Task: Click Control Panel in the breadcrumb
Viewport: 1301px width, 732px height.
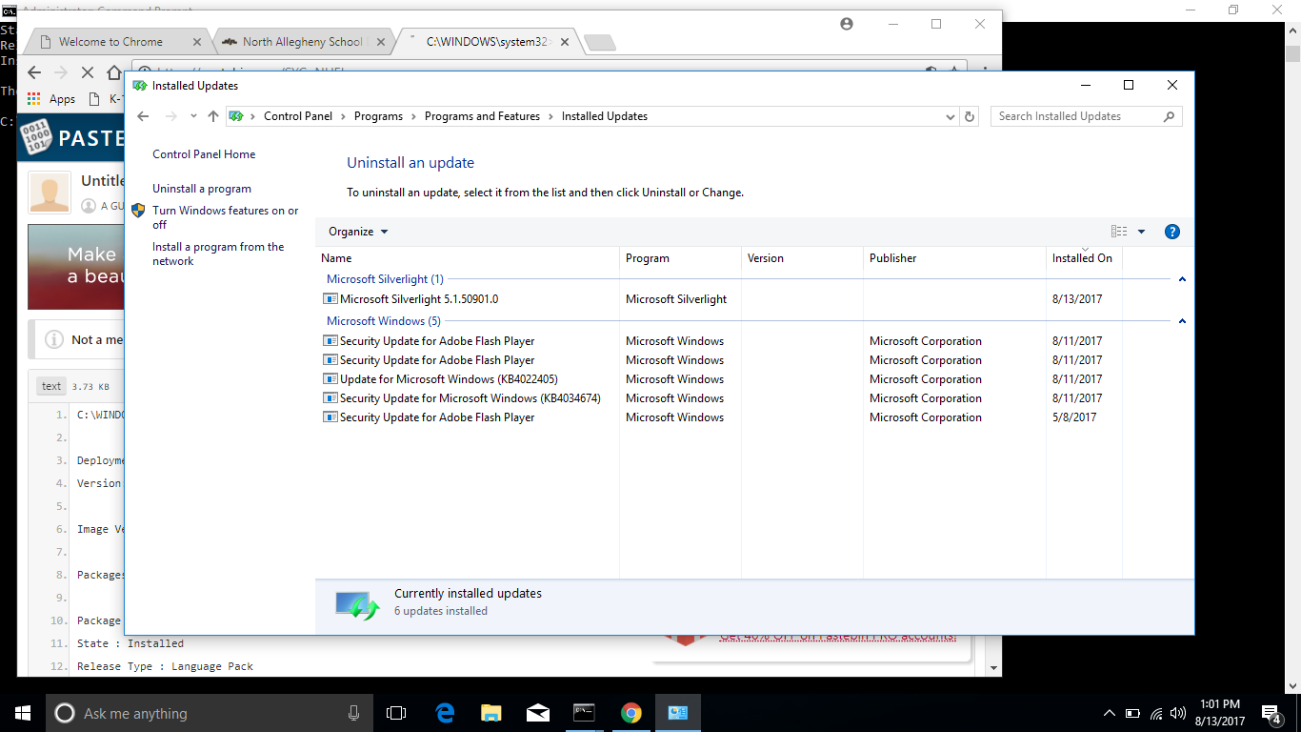Action: coord(298,116)
